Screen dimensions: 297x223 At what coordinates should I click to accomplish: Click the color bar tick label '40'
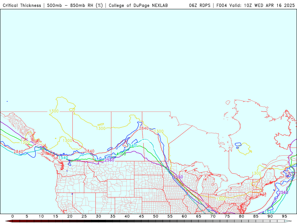pyautogui.click(x=127, y=216)
